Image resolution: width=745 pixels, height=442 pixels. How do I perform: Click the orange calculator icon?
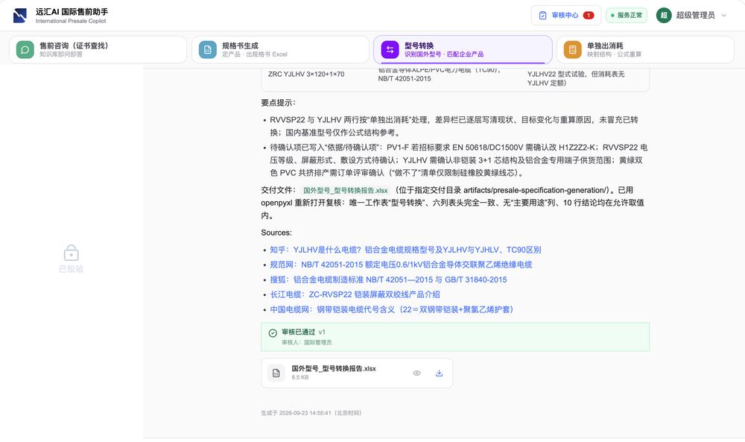pos(572,49)
